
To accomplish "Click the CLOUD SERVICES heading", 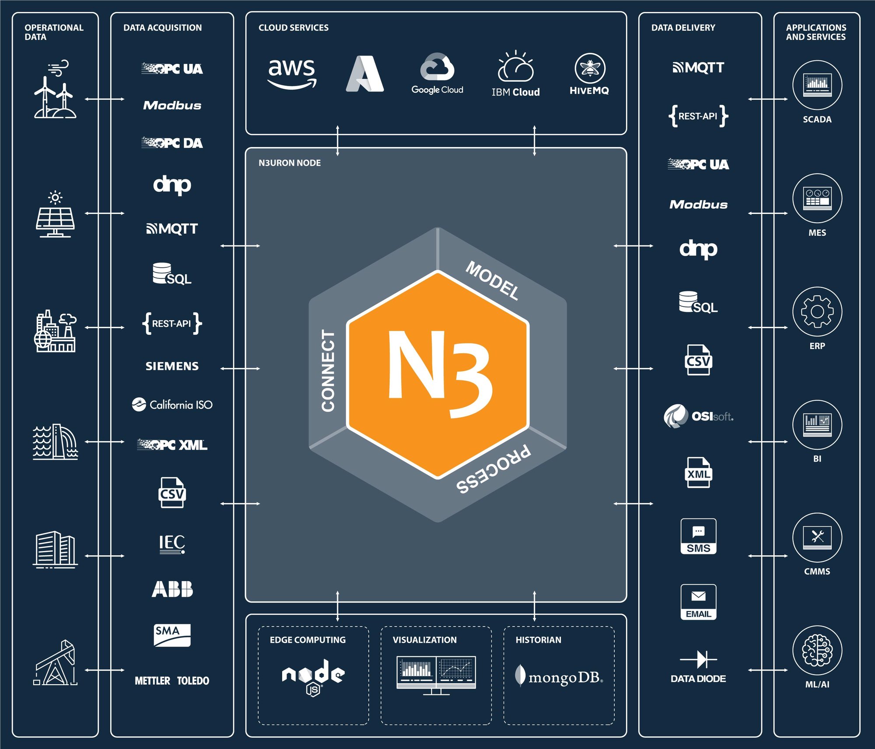I will tap(294, 28).
